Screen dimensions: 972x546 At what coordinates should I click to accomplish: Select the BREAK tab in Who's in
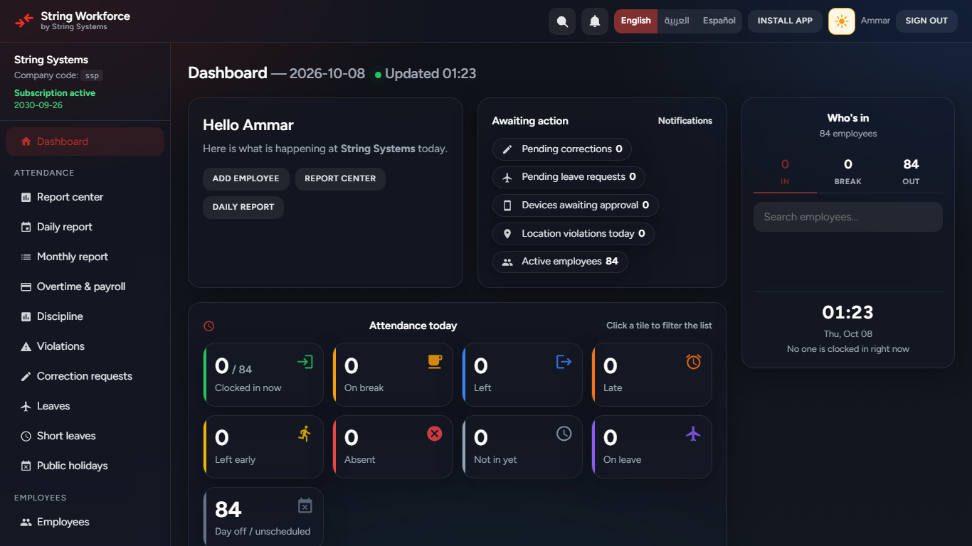tap(848, 172)
